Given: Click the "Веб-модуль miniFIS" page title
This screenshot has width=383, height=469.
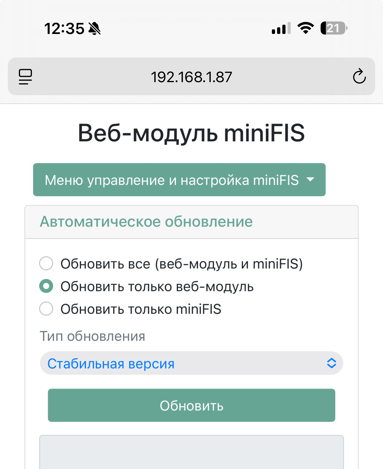Looking at the screenshot, I should [x=191, y=133].
